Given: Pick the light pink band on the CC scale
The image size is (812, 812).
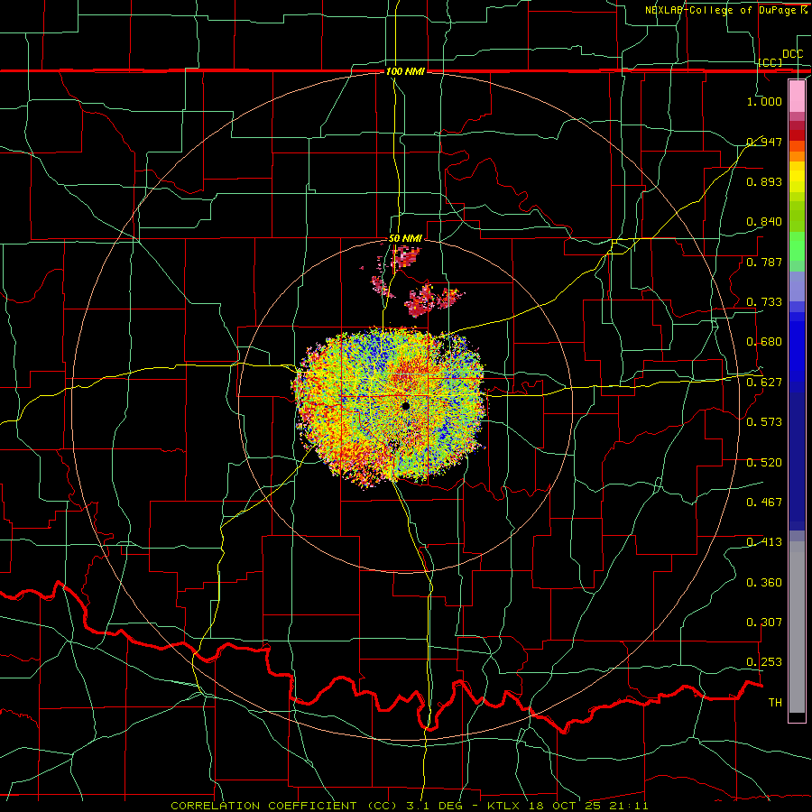Looking at the screenshot, I should (797, 97).
